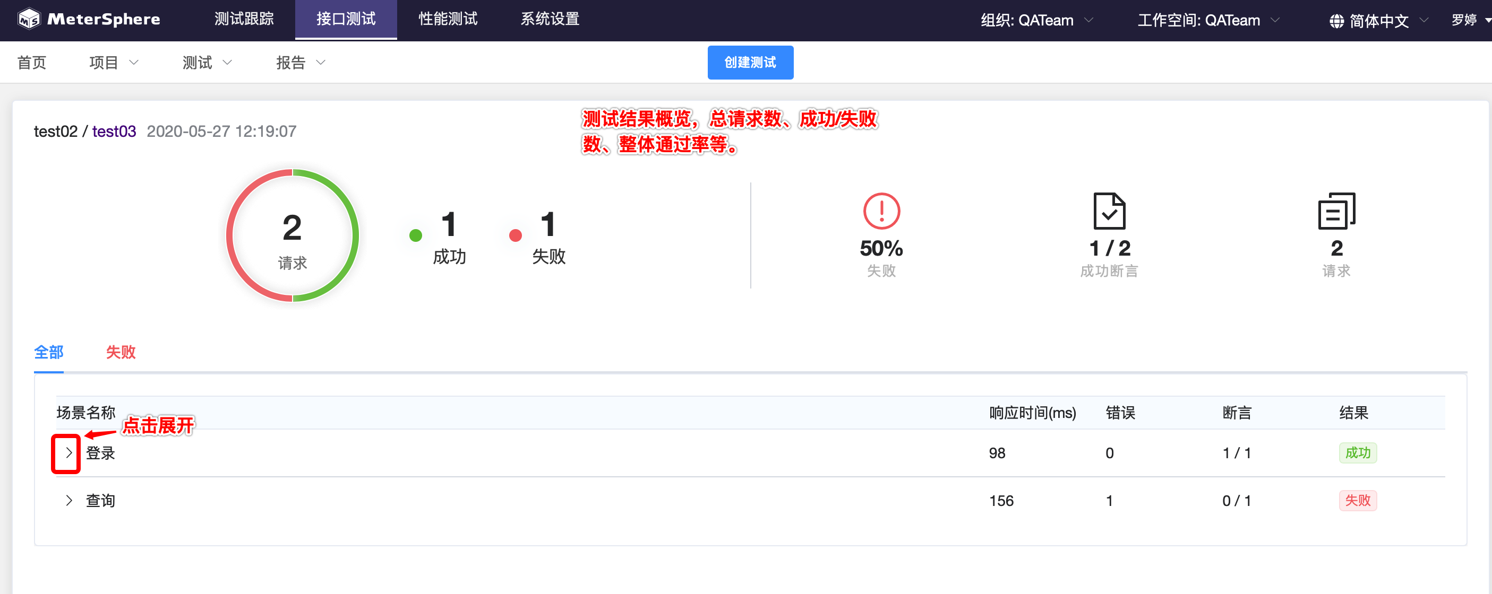Click the 创建测试 button
The width and height of the screenshot is (1492, 594).
(x=750, y=63)
